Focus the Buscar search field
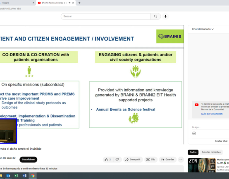229x179 pixels. point(106,17)
